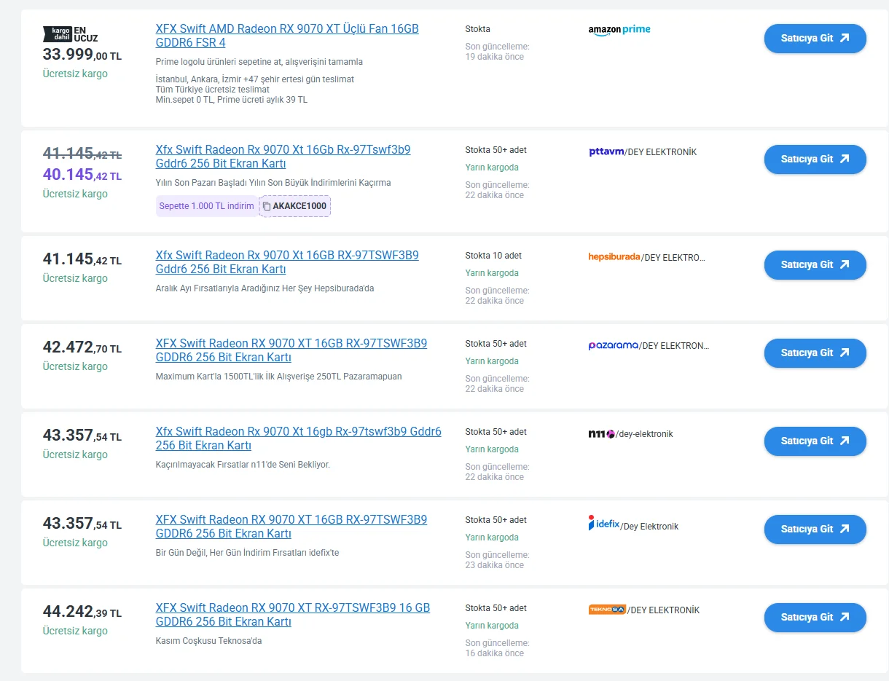This screenshot has width=889, height=681.
Task: Click the pazarama seller logo
Action: 614,345
